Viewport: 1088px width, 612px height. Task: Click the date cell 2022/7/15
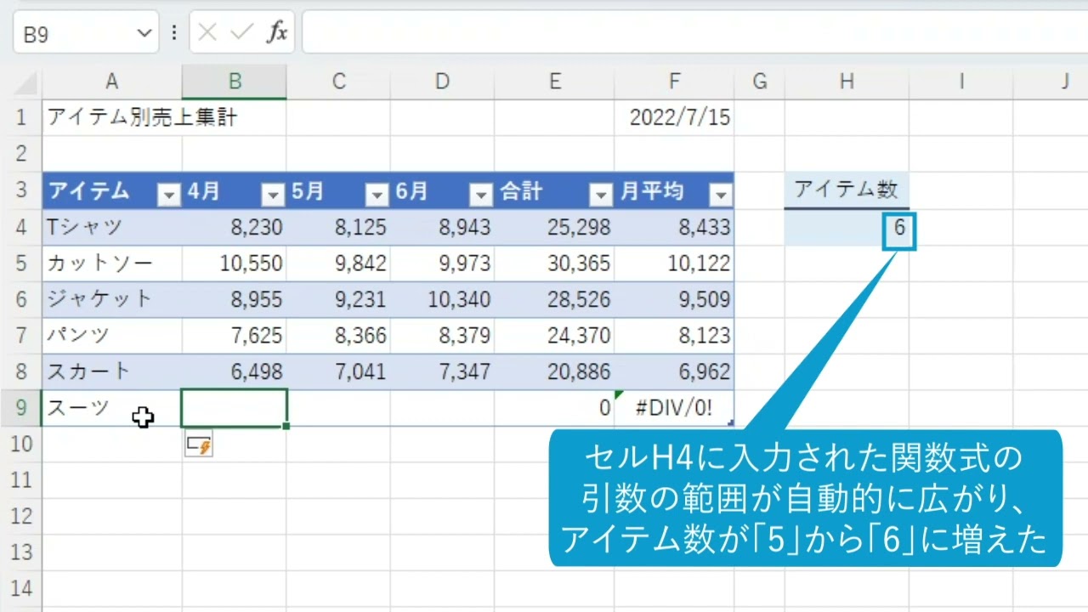click(674, 117)
